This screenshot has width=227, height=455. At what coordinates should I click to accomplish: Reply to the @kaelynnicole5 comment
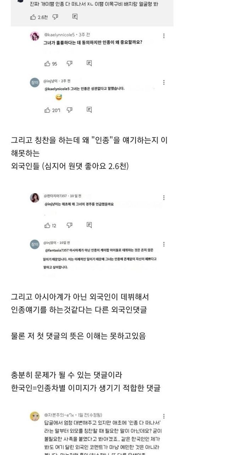(89, 63)
